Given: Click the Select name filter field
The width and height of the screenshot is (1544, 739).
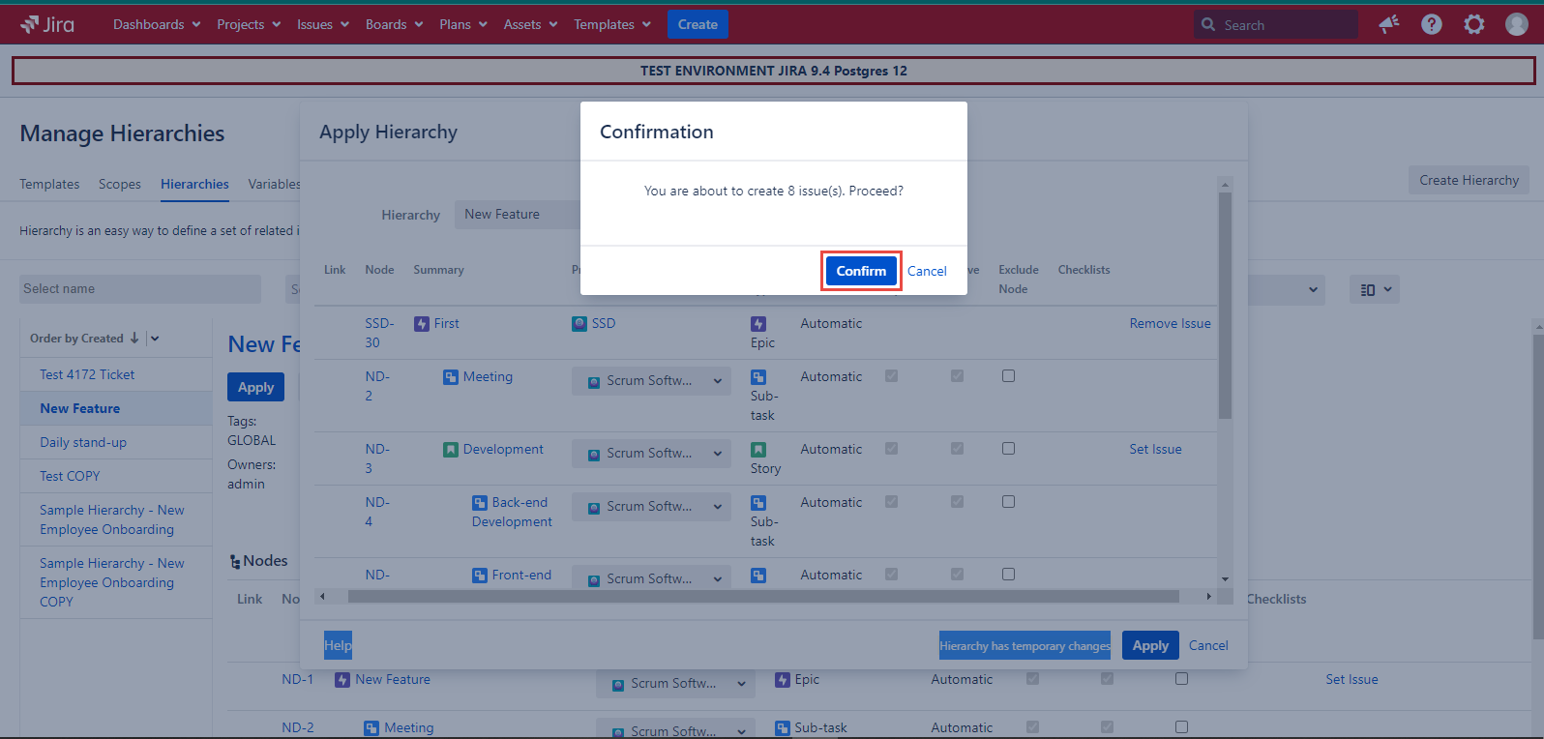Looking at the screenshot, I should click(x=140, y=289).
